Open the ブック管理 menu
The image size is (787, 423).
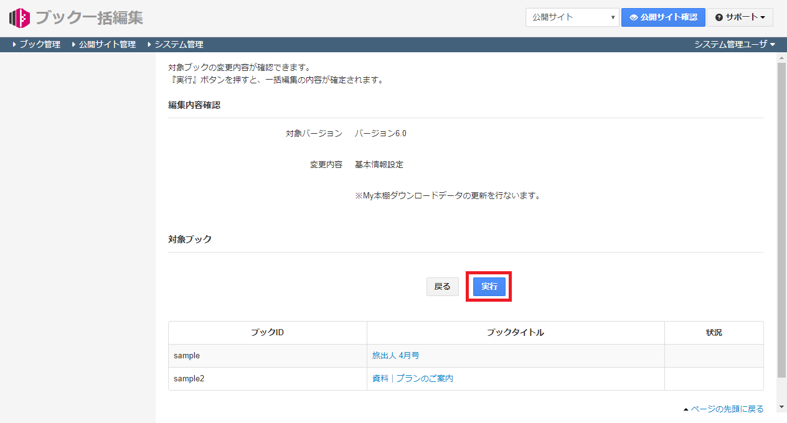pyautogui.click(x=36, y=45)
